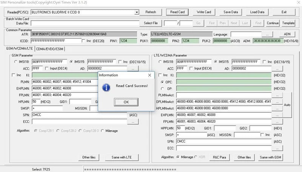Open LTE FPLMN ellipsis button

[x=277, y=122]
